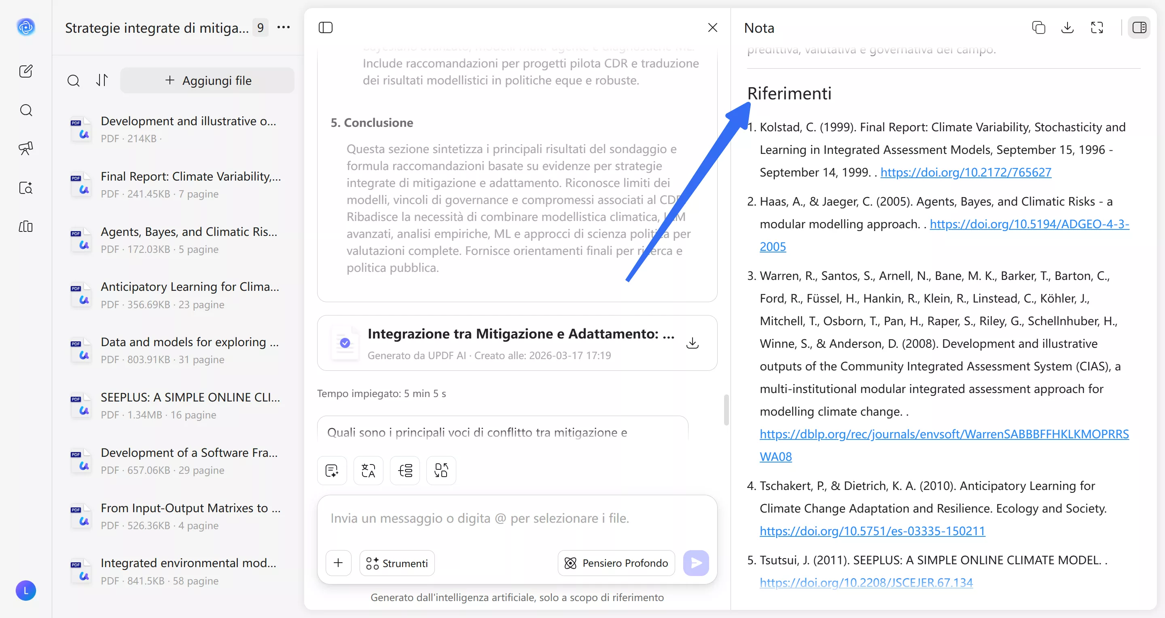Toggle the left file sidebar panel
Viewport: 1165px width, 618px height.
point(326,27)
